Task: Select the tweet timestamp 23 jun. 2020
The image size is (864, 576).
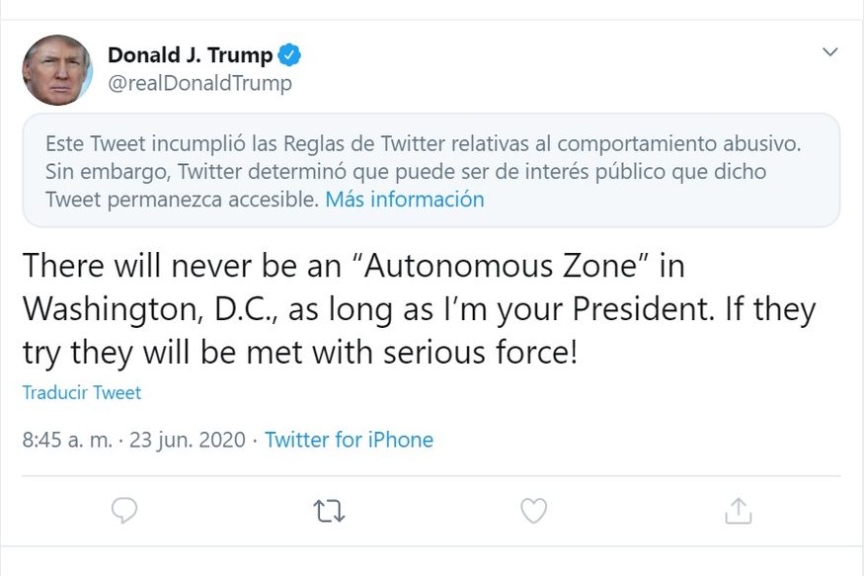Action: (186, 440)
